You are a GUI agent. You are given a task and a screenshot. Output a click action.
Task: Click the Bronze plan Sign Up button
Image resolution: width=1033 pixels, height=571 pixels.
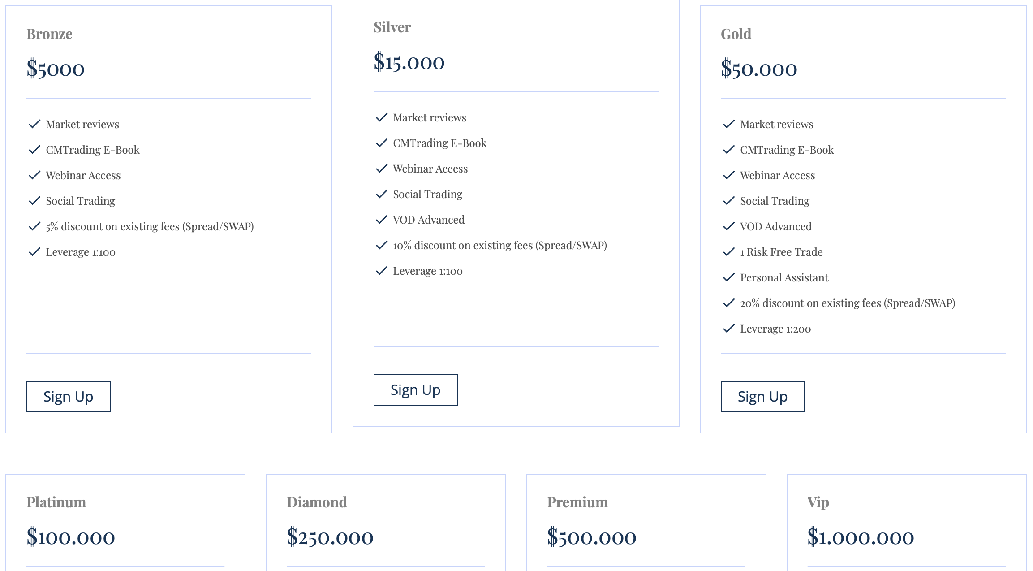click(x=69, y=397)
